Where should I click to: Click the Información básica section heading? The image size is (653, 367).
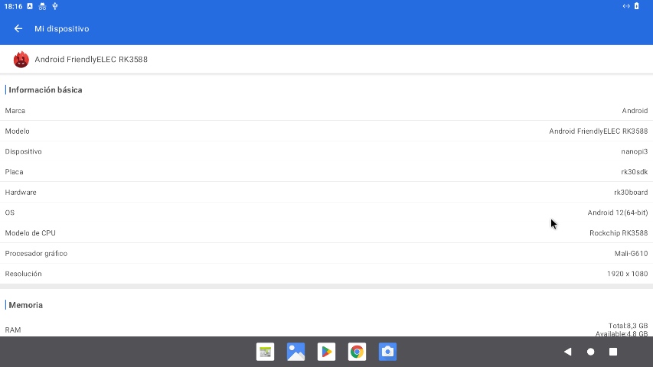(45, 90)
